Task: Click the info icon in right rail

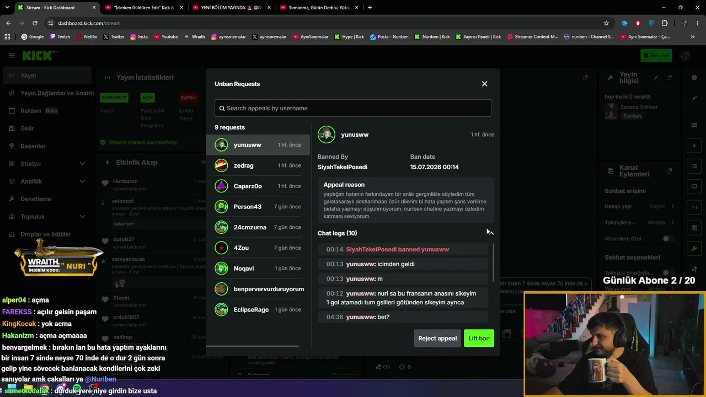Action: click(x=694, y=78)
